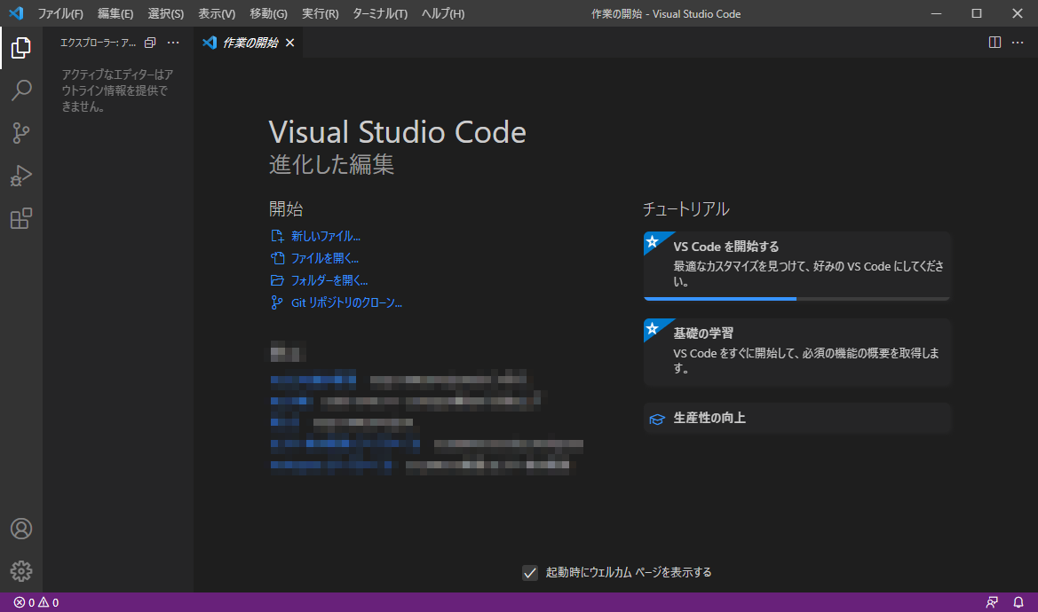Open editor More Actions ellipsis
This screenshot has width=1038, height=612.
point(1018,43)
